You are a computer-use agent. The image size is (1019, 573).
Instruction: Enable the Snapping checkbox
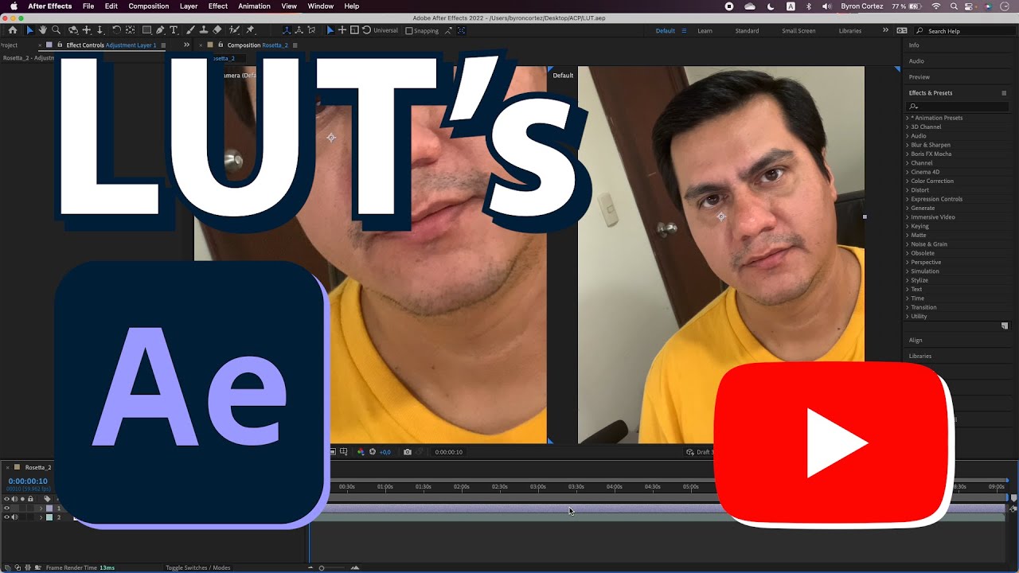coord(409,31)
